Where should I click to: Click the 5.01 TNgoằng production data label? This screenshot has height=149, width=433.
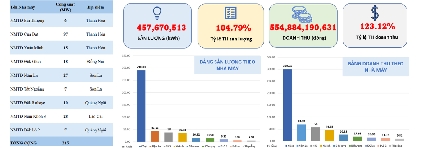[x=251, y=138]
